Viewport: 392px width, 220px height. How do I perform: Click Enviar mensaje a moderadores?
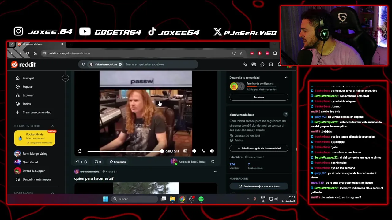coord(259,186)
